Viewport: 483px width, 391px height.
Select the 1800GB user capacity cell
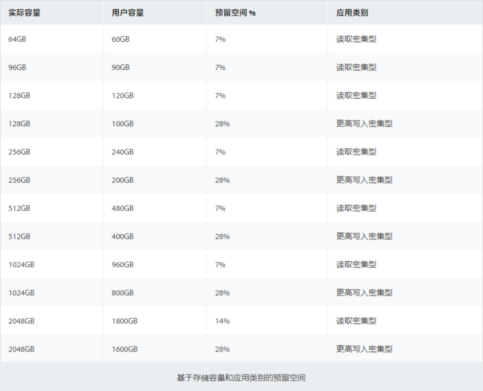click(x=122, y=321)
